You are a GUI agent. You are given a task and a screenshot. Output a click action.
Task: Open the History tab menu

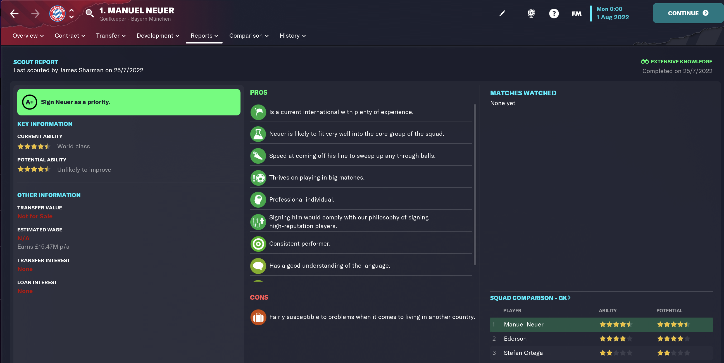click(x=292, y=36)
